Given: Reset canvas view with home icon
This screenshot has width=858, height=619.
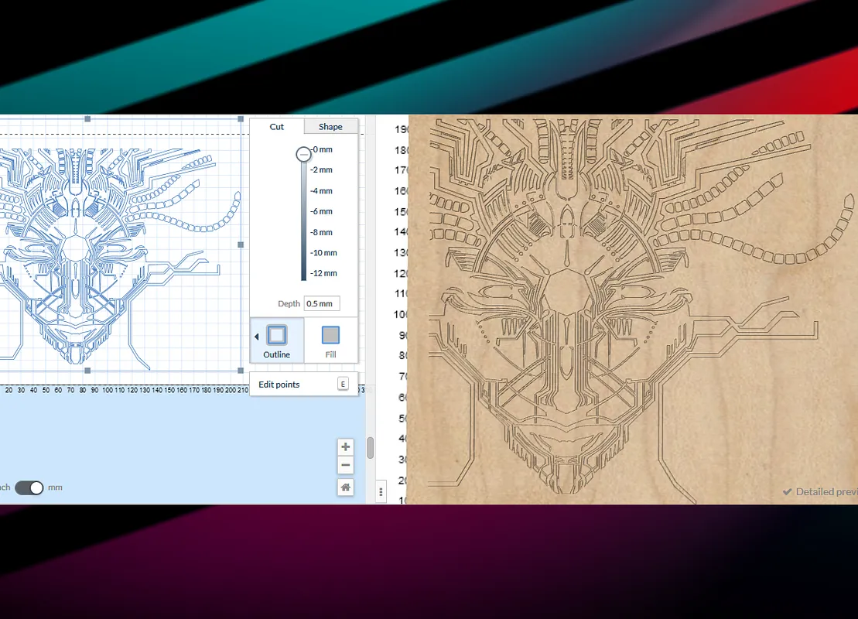Looking at the screenshot, I should pos(345,487).
